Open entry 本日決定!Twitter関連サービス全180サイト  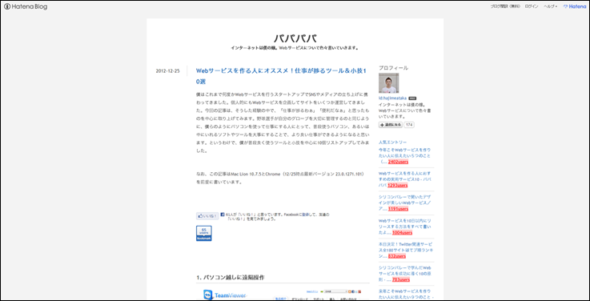point(407,251)
